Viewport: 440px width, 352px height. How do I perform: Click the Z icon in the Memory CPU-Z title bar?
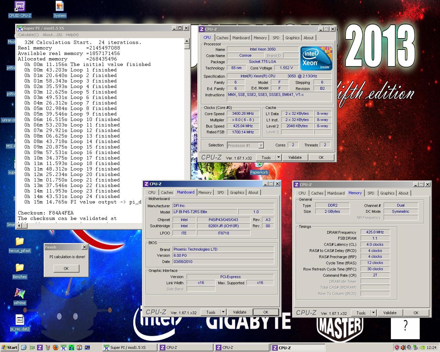point(297,185)
